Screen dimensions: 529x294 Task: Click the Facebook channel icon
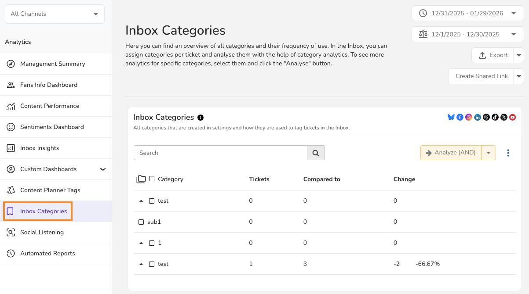[460, 117]
